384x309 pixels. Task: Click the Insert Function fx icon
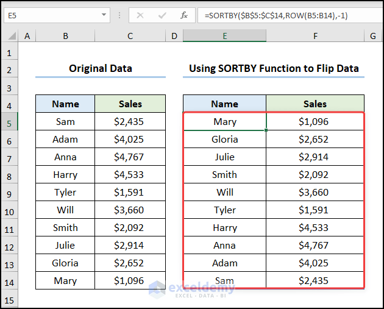tap(183, 15)
